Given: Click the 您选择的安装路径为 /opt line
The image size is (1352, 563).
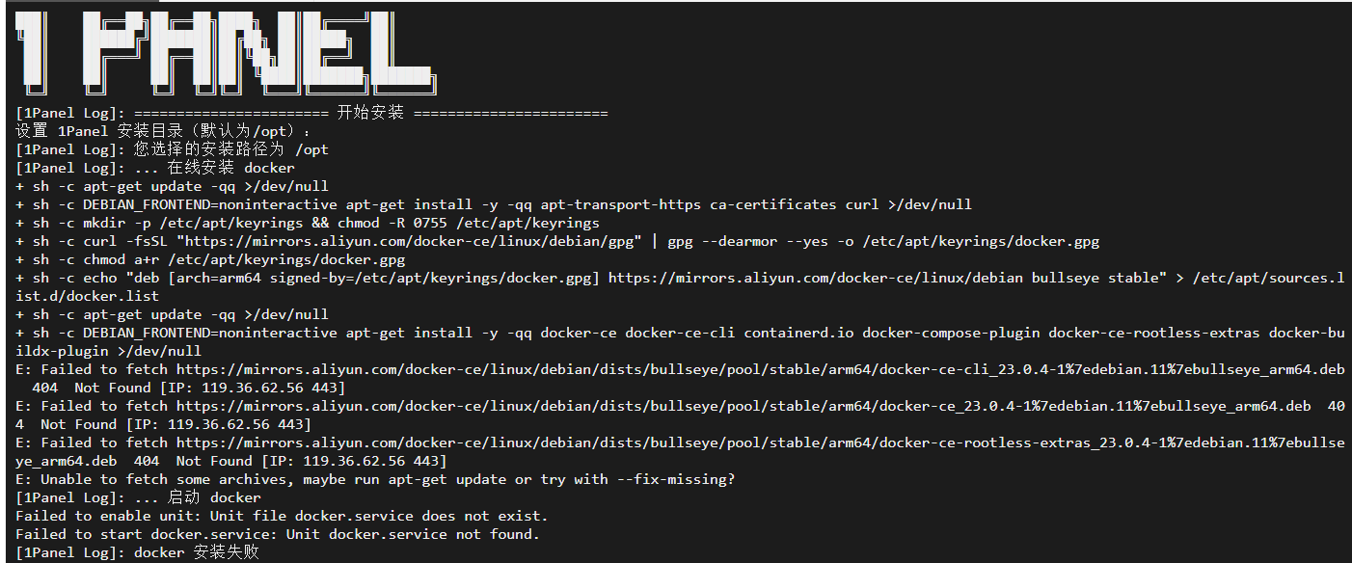Looking at the screenshot, I should coord(174,149).
